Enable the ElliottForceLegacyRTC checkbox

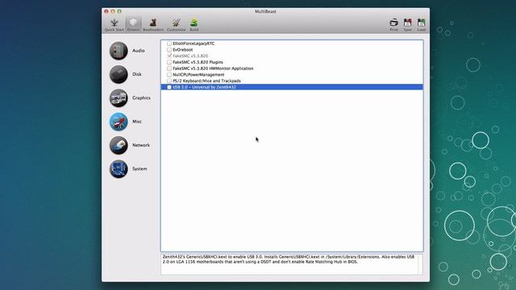point(169,43)
